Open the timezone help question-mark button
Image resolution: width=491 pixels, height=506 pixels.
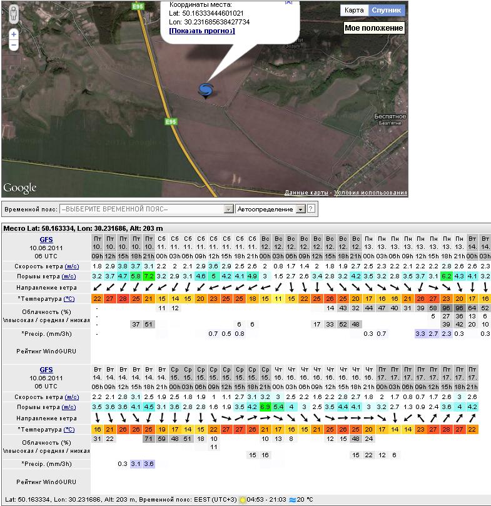point(311,209)
